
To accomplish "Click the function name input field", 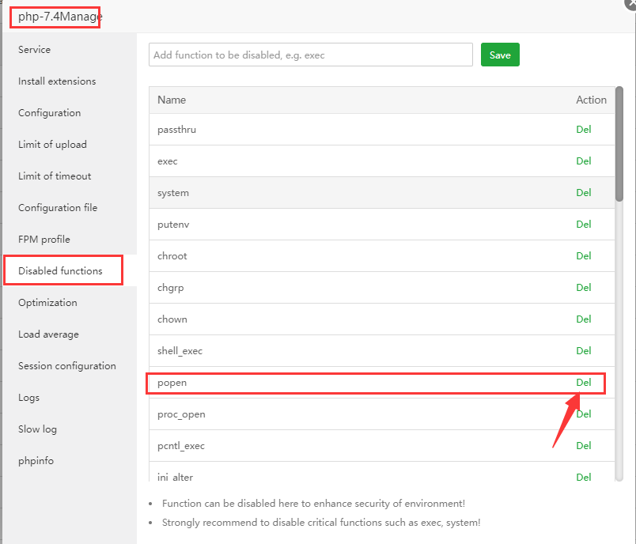I will click(x=311, y=55).
